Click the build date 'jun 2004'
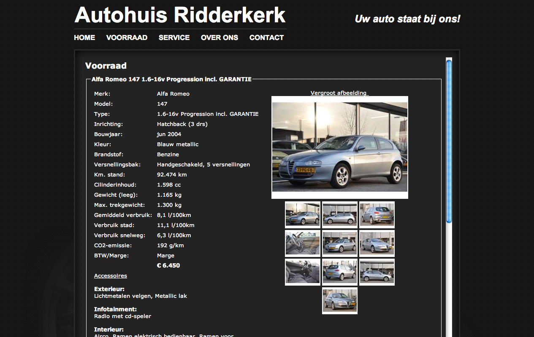The image size is (534, 337). tap(169, 134)
